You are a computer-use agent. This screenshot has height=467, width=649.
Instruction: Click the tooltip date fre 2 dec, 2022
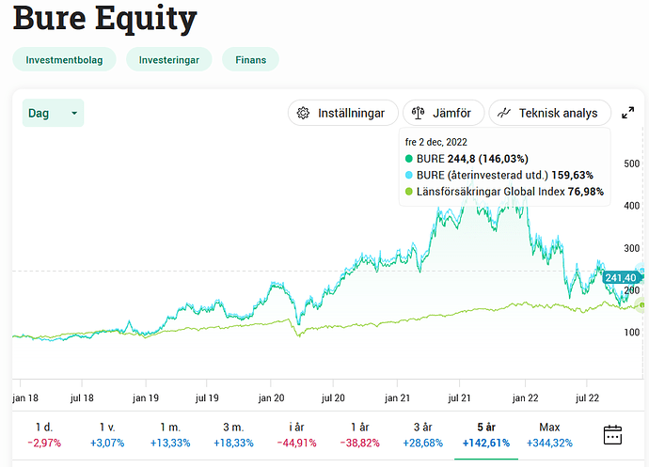[x=435, y=142]
